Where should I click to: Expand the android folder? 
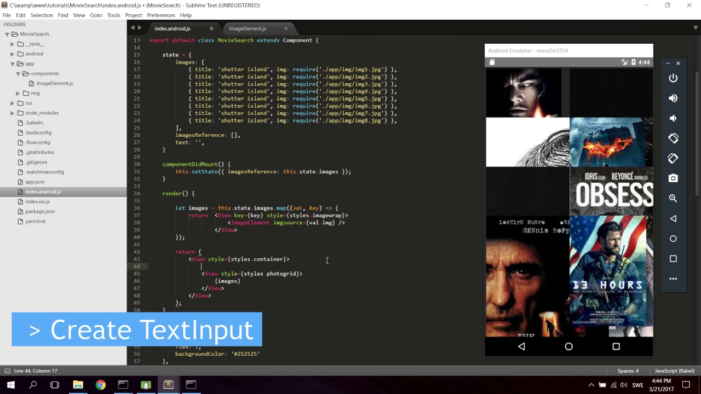tap(12, 54)
